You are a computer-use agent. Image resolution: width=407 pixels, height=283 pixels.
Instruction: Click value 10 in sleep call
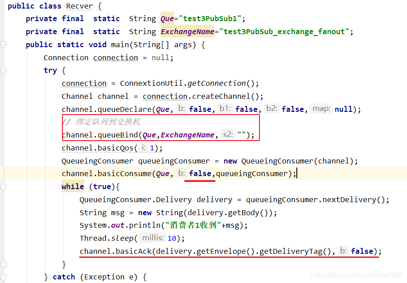tap(172, 239)
